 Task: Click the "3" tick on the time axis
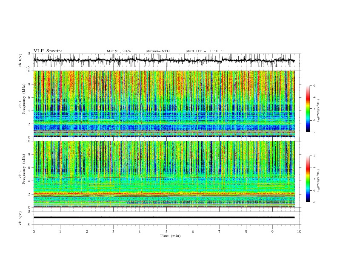[x=113, y=232]
